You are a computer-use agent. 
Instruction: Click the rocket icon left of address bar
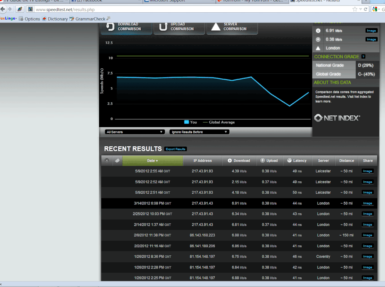(x=20, y=9)
